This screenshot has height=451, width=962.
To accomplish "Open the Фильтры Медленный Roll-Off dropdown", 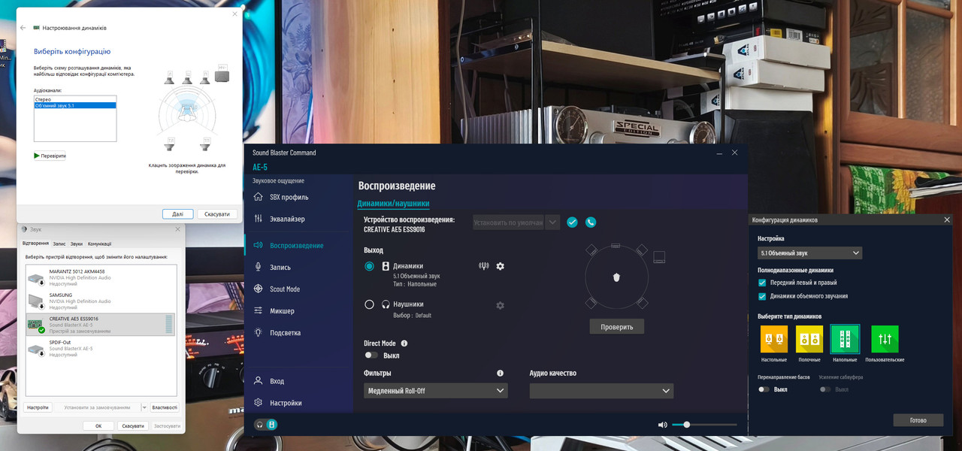I will pyautogui.click(x=436, y=391).
